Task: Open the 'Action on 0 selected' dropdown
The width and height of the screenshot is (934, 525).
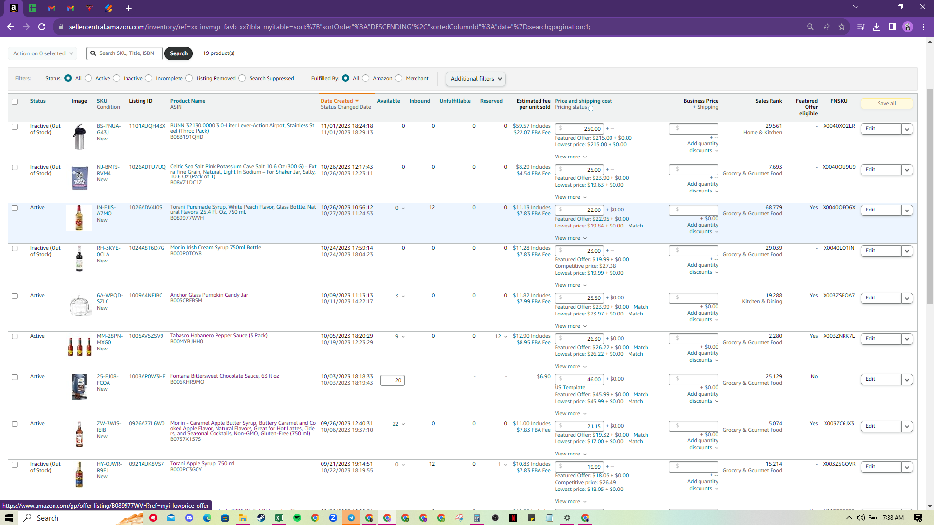Action: [x=43, y=53]
